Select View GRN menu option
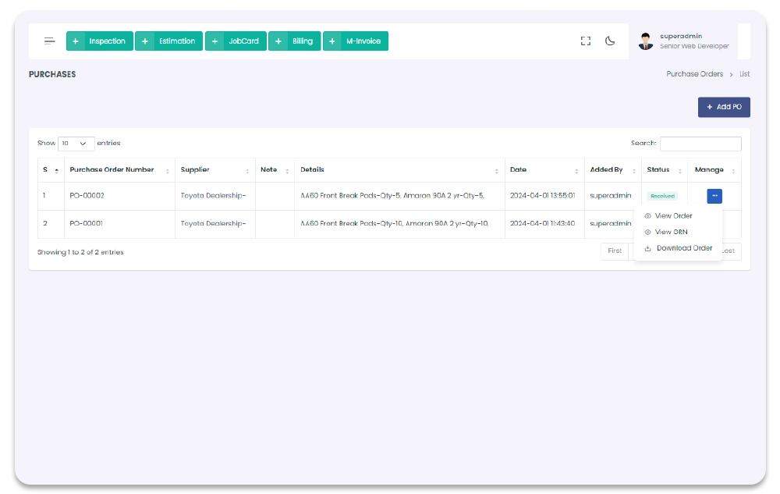The width and height of the screenshot is (780, 494). [x=671, y=232]
